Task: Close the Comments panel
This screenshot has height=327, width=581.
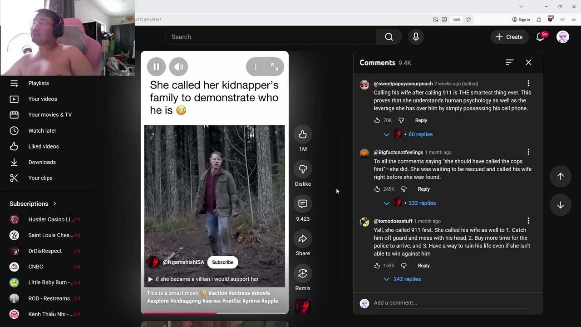Action: pyautogui.click(x=528, y=62)
